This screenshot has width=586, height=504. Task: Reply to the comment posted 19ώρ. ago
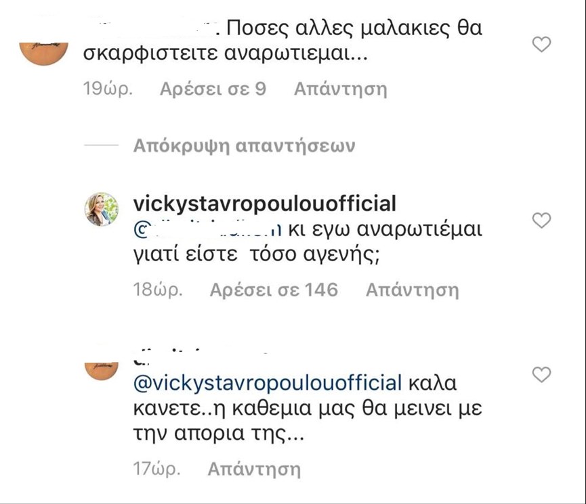341,89
